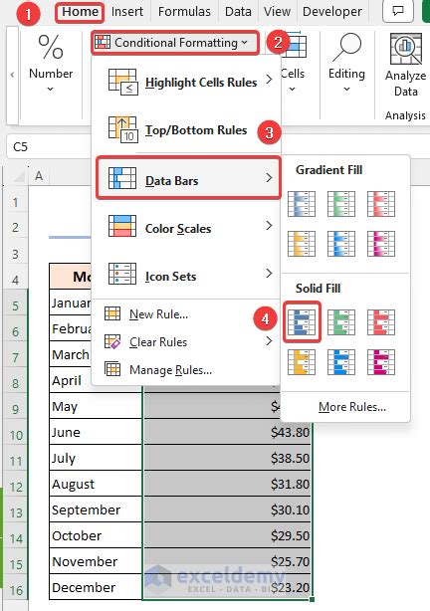Apply the purple solid fill data bar
This screenshot has width=430, height=611.
[x=381, y=362]
